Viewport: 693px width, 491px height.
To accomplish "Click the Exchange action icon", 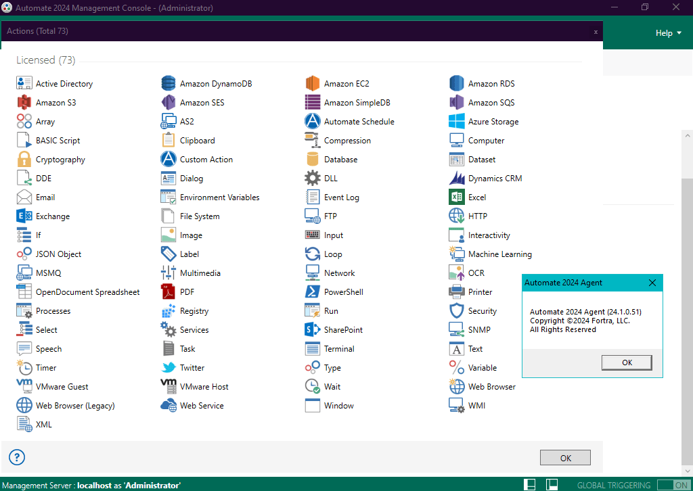I will point(24,216).
